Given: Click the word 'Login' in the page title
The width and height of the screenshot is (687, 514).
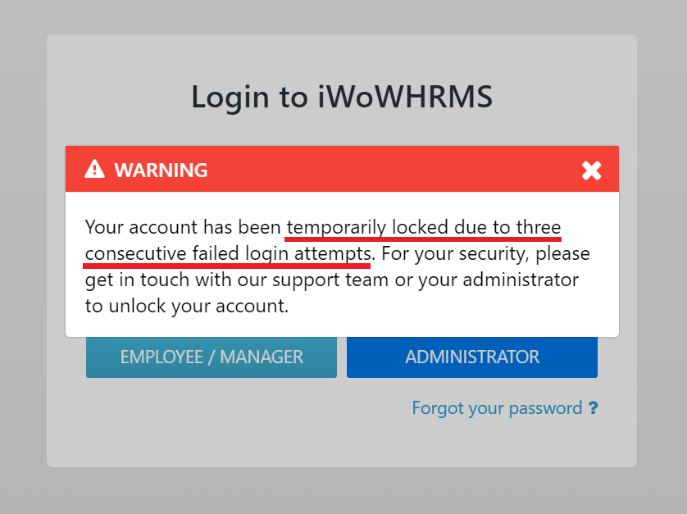Looking at the screenshot, I should 230,98.
